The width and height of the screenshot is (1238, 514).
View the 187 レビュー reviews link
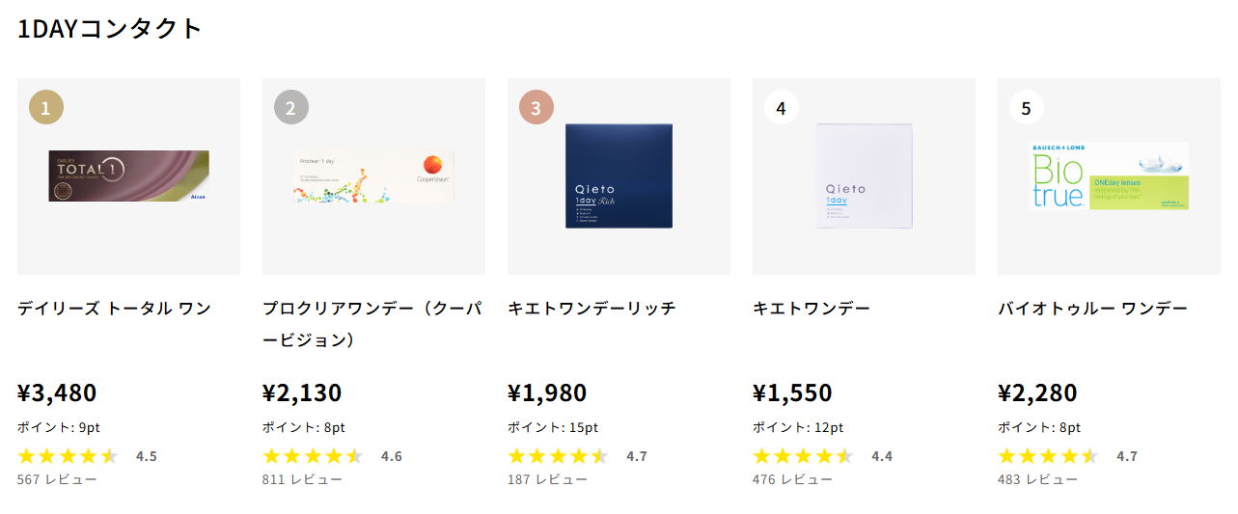547,479
